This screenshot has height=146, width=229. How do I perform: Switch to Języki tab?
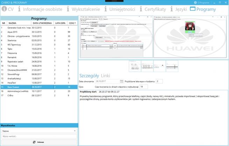(179, 9)
